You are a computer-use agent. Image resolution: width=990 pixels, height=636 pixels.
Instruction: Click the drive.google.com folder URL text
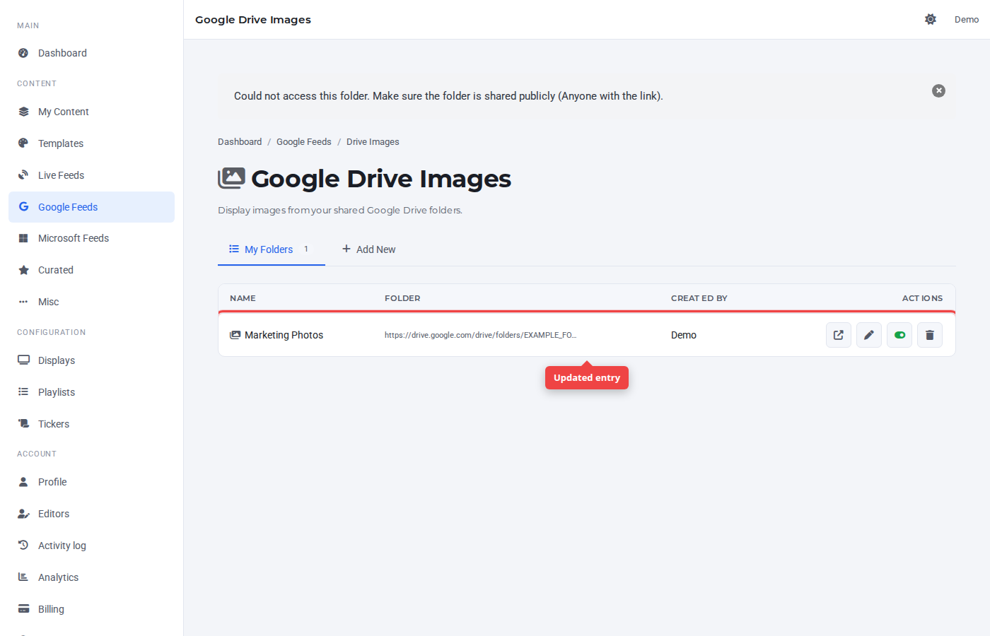pos(480,335)
